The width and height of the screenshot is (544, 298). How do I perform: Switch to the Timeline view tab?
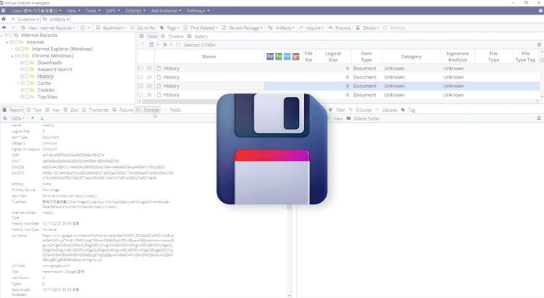(172, 36)
